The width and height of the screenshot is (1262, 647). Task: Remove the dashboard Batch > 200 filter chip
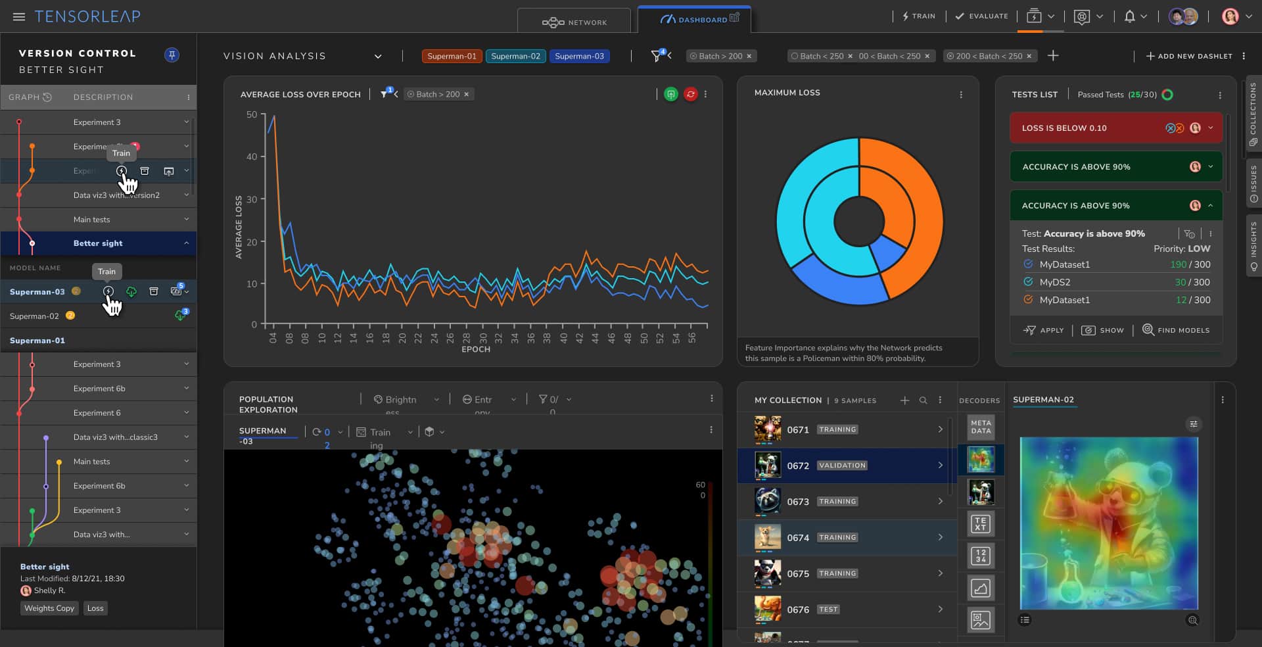[x=749, y=57]
